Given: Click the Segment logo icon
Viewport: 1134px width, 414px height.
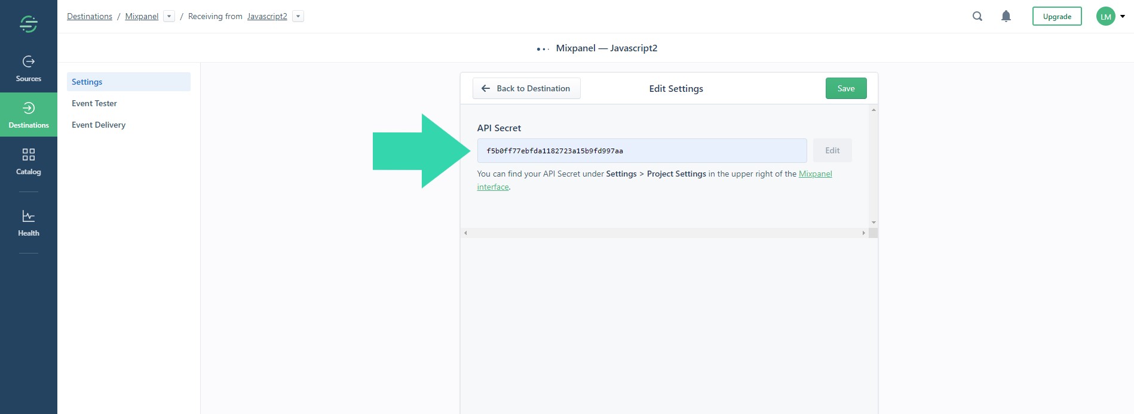Looking at the screenshot, I should click(x=28, y=24).
